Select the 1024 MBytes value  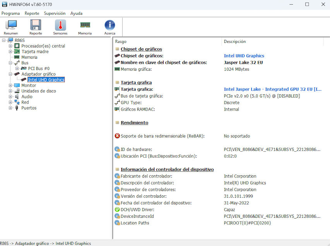point(236,69)
